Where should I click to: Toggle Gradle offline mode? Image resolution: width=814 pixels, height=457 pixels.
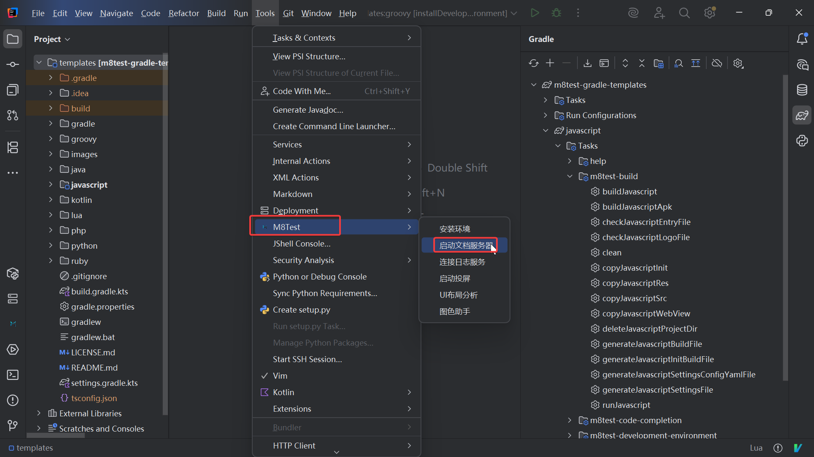pos(716,64)
